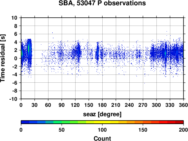Screen dimensions: 188x141
Task: Click the 'Time residual [s]' y-axis label
Action: click(3, 58)
